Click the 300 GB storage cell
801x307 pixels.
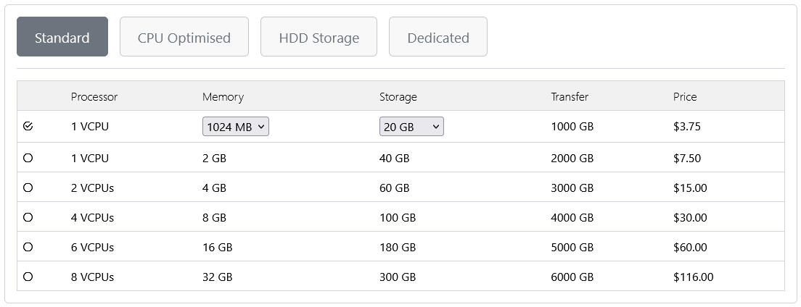[x=398, y=277]
